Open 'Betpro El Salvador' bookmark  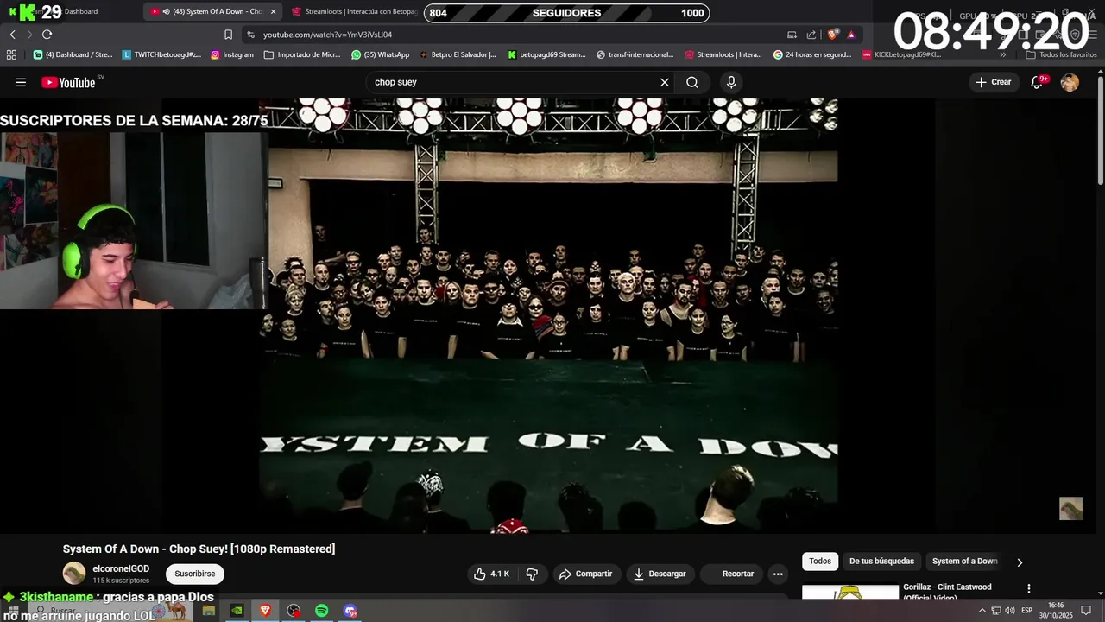tap(458, 54)
